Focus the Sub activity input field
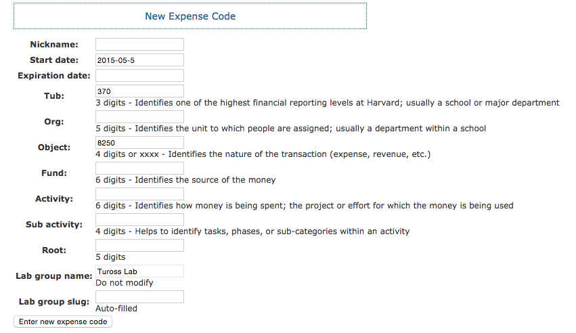This screenshot has width=576, height=333. (x=139, y=220)
